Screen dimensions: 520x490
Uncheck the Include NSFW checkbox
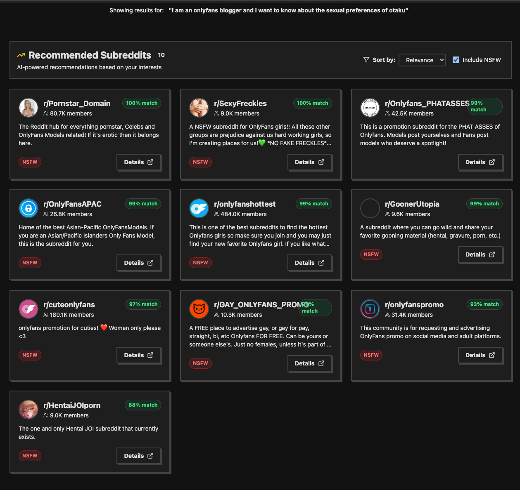coord(456,60)
